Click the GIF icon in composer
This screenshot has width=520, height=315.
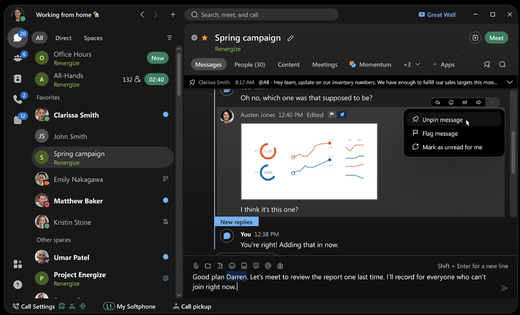tap(244, 266)
